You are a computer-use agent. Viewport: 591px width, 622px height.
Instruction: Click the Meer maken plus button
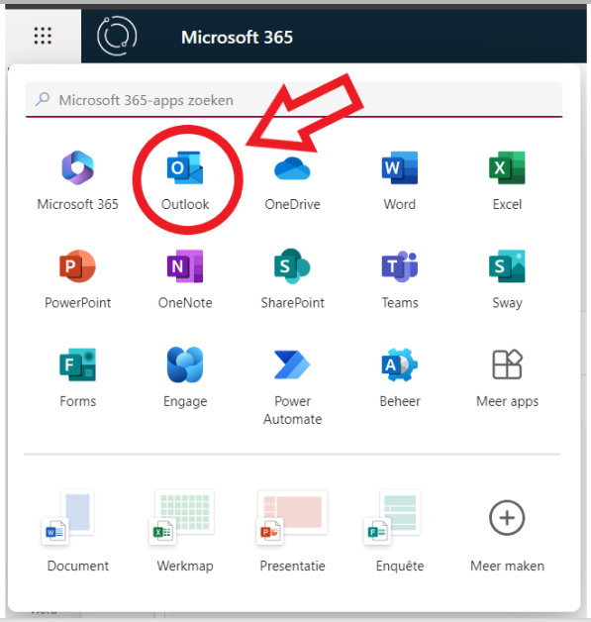(507, 518)
